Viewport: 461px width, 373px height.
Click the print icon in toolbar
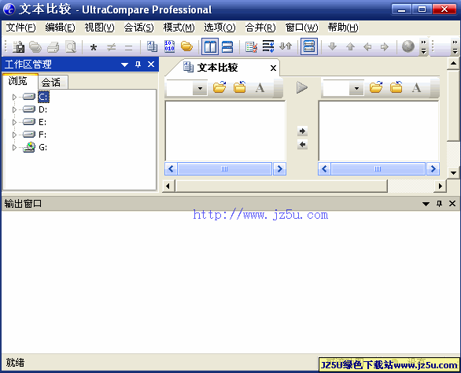pyautogui.click(x=53, y=46)
